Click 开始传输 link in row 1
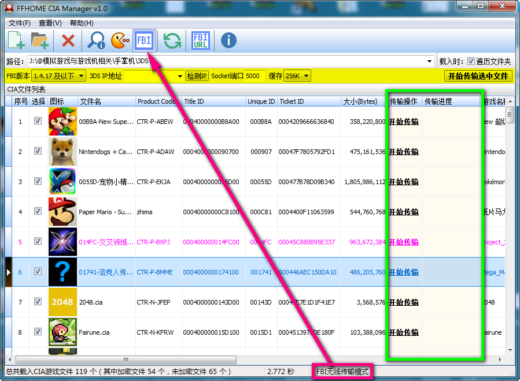The height and width of the screenshot is (381, 520). [404, 122]
